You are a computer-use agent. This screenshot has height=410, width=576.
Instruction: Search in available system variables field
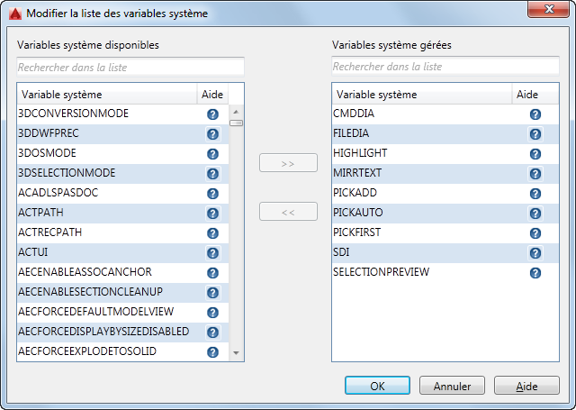(x=130, y=67)
